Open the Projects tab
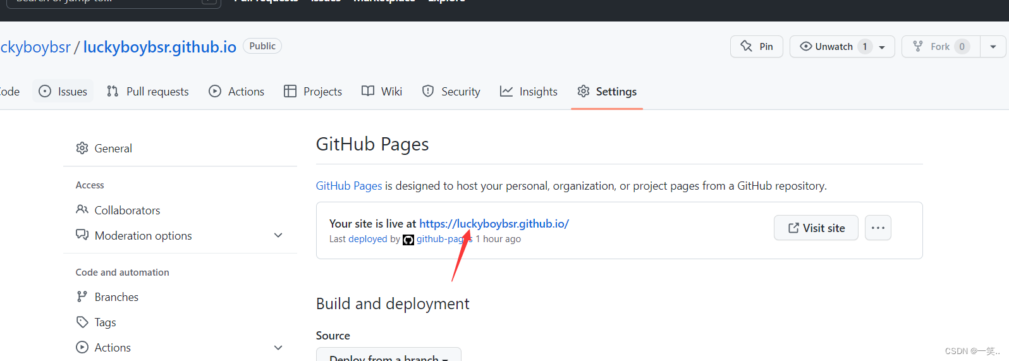Image resolution: width=1009 pixels, height=361 pixels. pyautogui.click(x=313, y=91)
